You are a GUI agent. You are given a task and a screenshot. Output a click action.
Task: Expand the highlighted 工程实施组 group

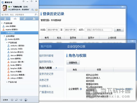[x=4, y=33]
